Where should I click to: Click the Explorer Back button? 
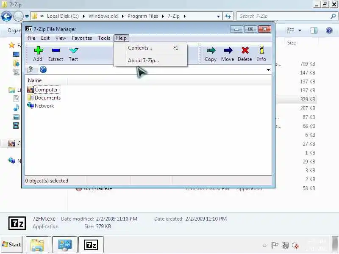(x=6, y=16)
